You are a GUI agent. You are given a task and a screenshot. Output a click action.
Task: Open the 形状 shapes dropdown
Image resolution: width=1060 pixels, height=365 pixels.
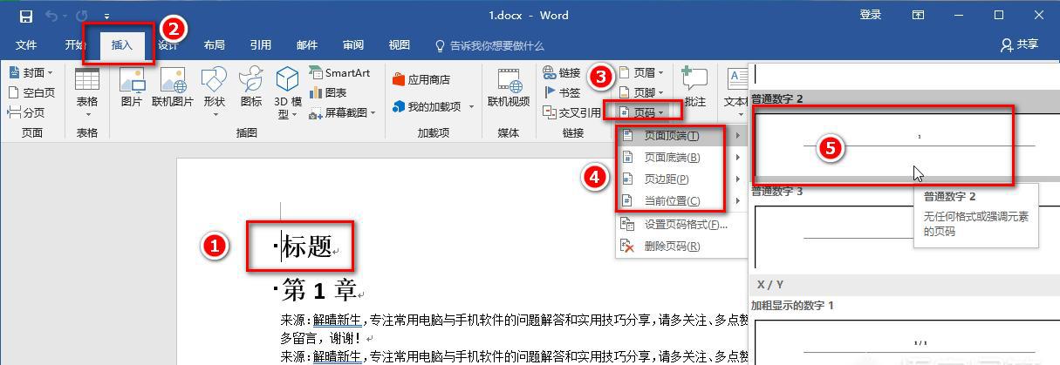[214, 92]
